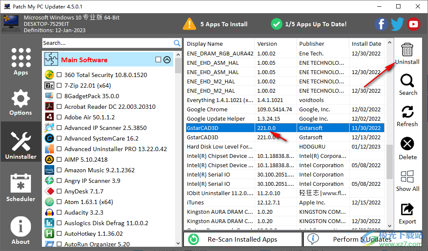428x251 pixels.
Task: Open the About screen
Action: click(x=20, y=229)
